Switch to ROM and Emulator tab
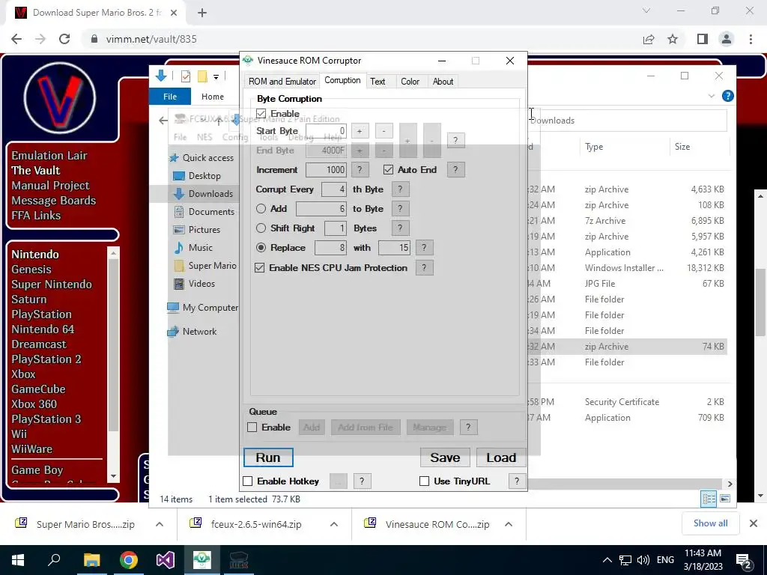 click(x=282, y=82)
